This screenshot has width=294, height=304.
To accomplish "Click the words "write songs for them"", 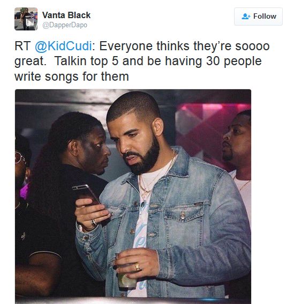I will click(72, 76).
